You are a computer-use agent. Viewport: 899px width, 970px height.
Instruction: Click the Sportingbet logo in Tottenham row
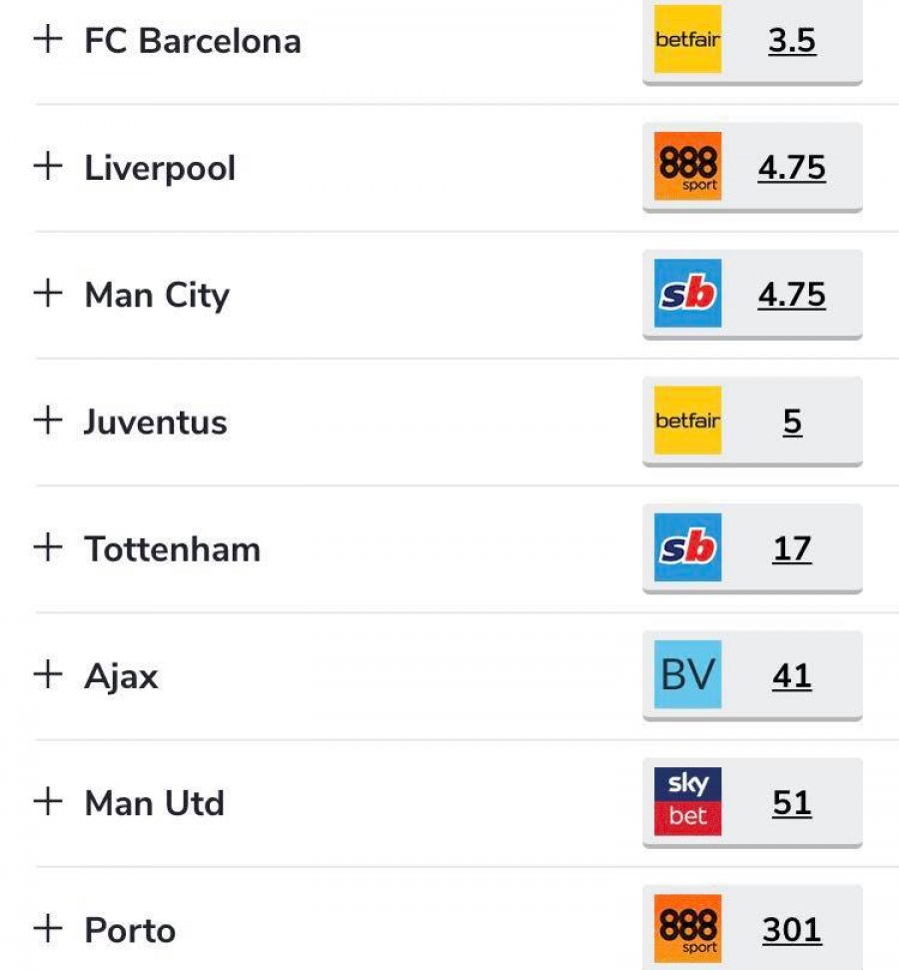pos(687,547)
